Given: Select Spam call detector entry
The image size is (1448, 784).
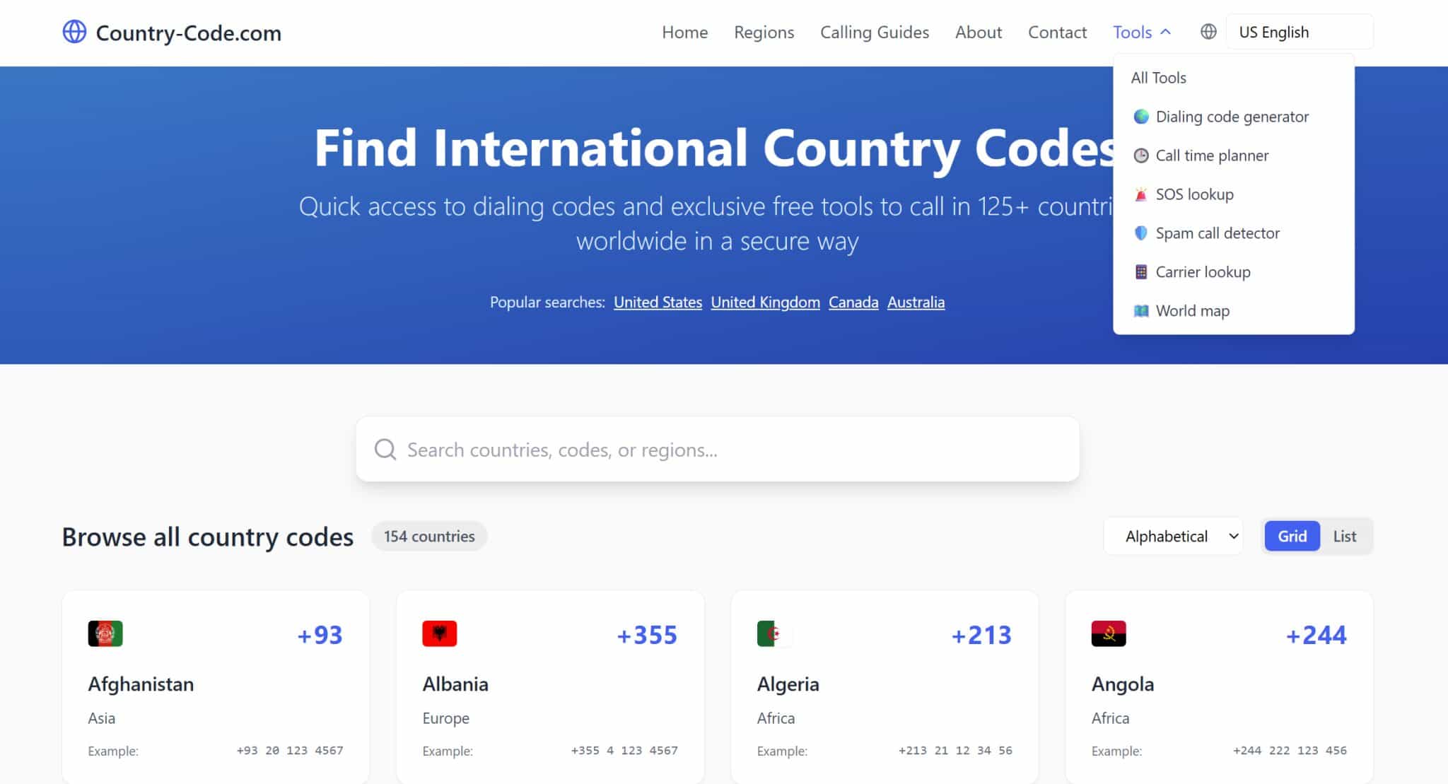Looking at the screenshot, I should pyautogui.click(x=1234, y=233).
